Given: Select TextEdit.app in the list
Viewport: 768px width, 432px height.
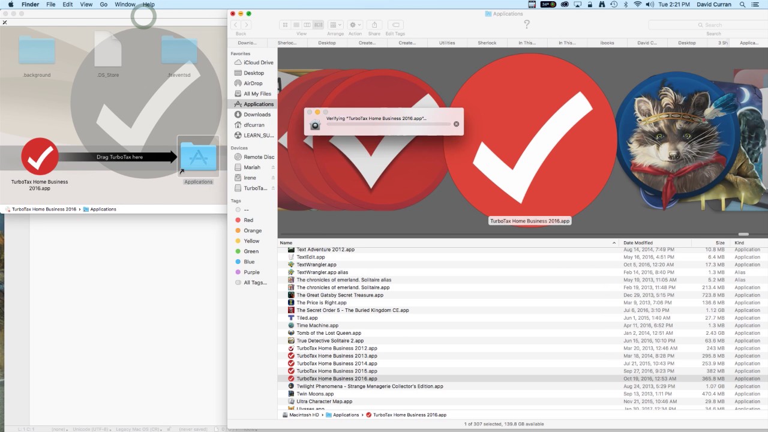Looking at the screenshot, I should pos(523,257).
